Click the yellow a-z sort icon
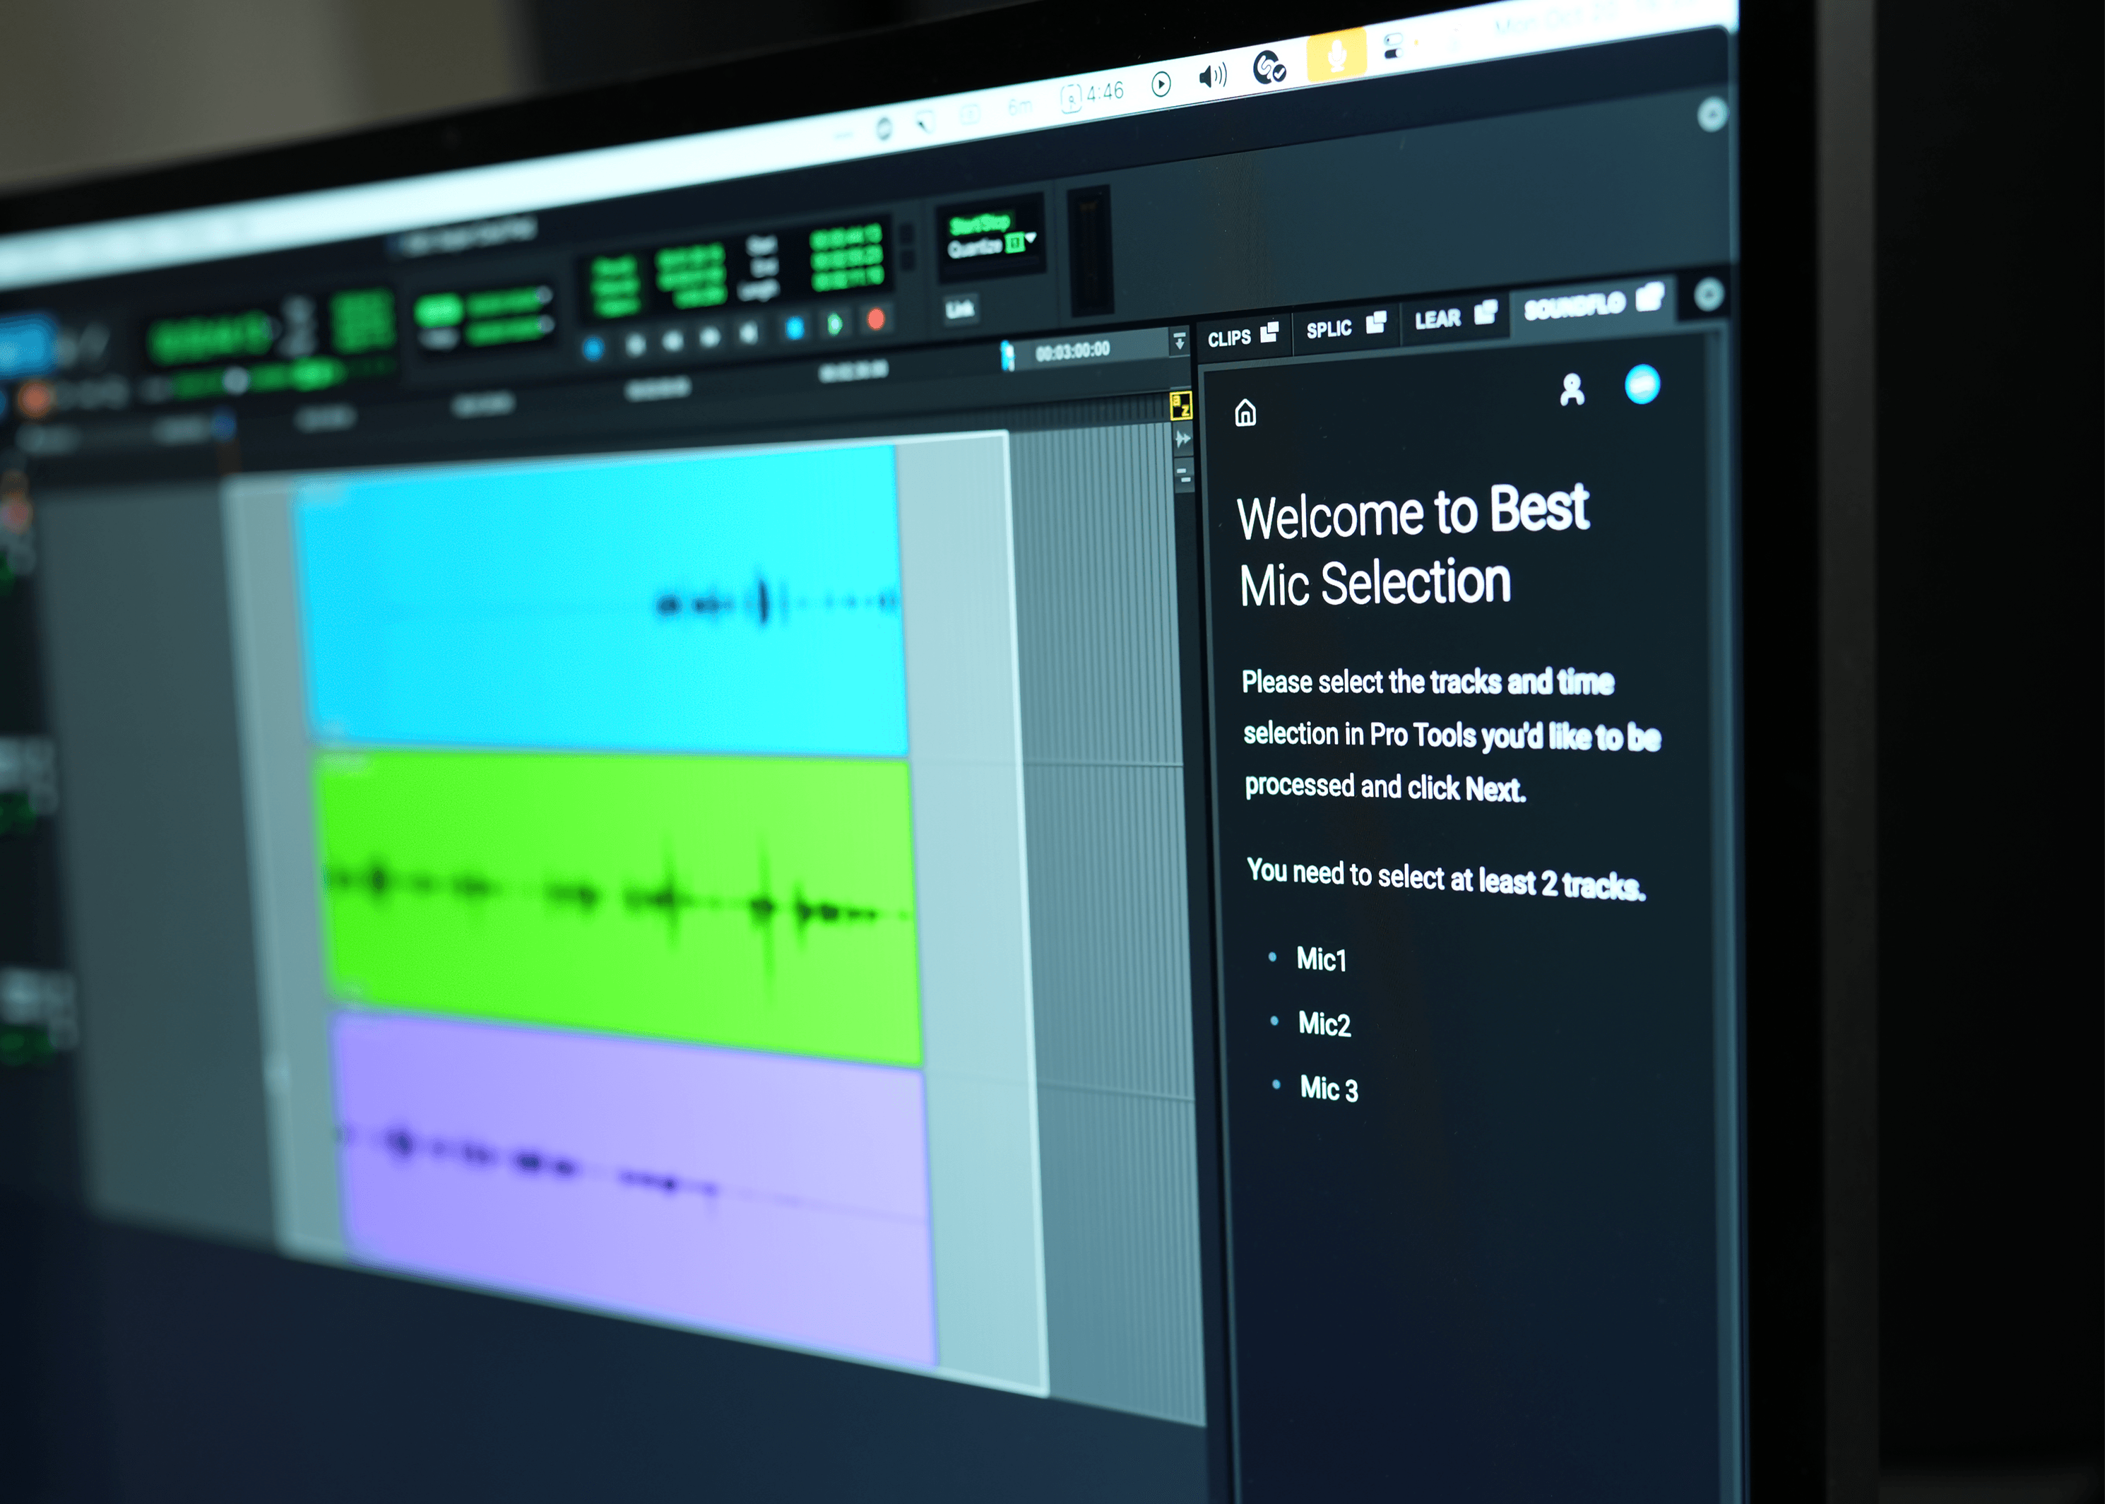 [x=1181, y=405]
